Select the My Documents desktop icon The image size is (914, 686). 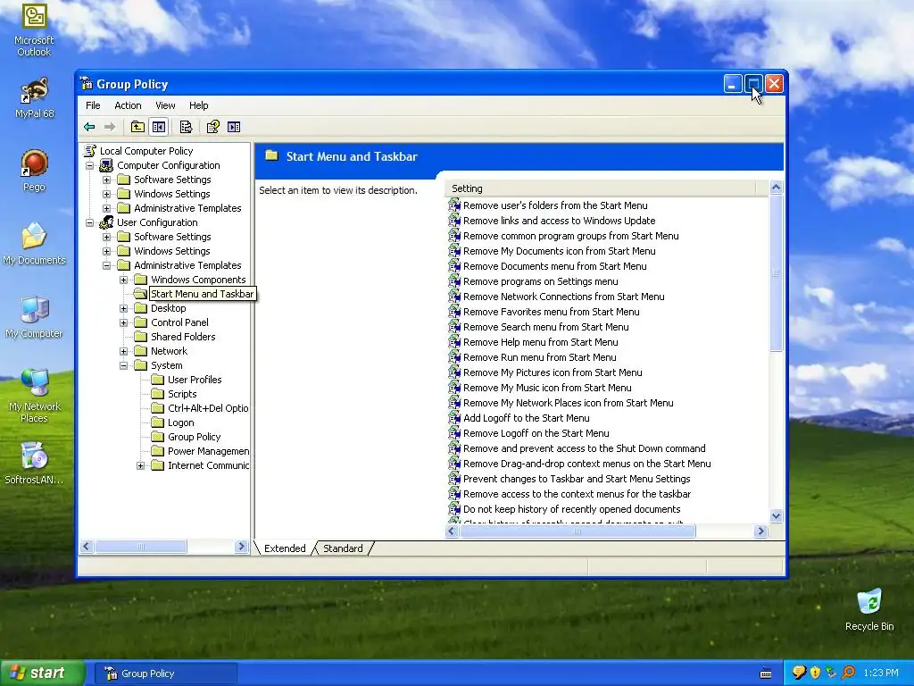pos(34,244)
